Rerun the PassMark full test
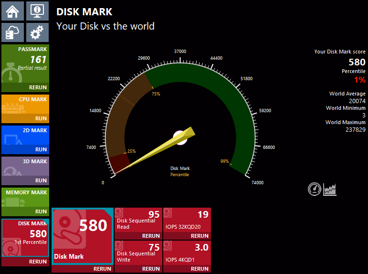 [x=38, y=88]
